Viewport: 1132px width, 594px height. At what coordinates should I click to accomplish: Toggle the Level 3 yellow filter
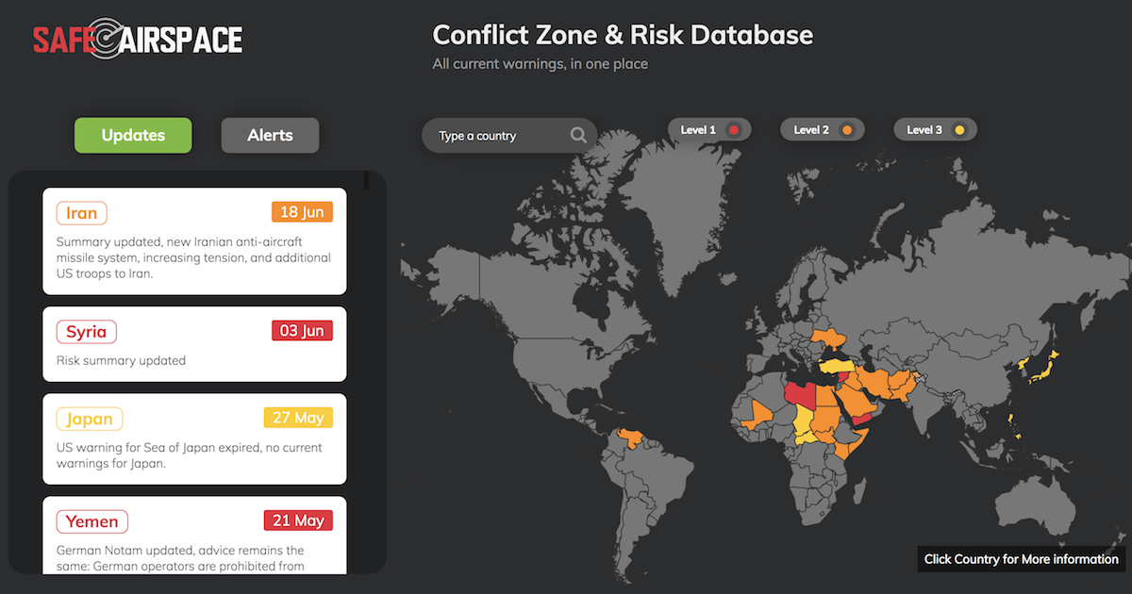pos(935,130)
